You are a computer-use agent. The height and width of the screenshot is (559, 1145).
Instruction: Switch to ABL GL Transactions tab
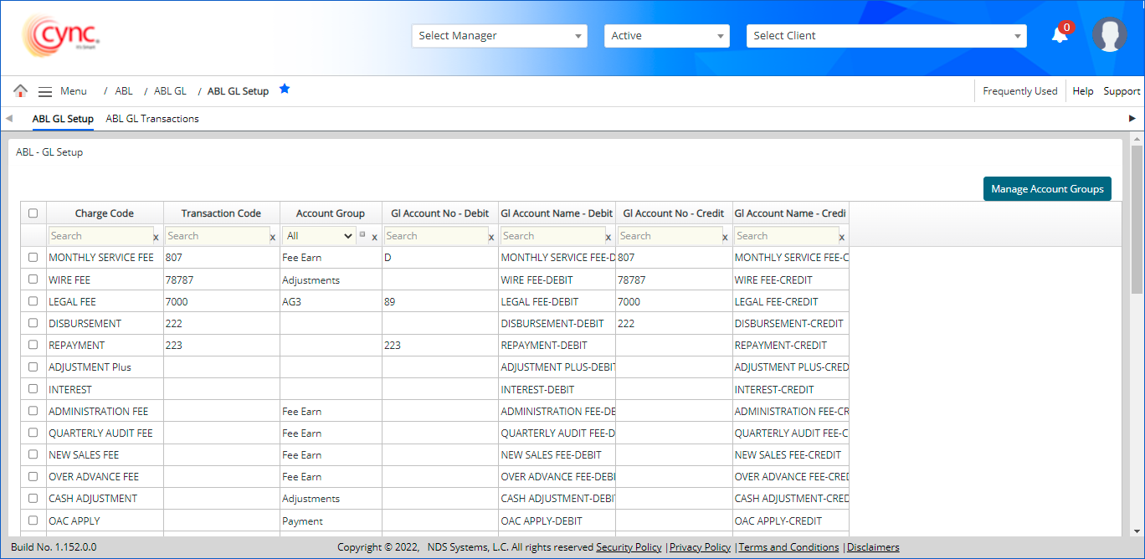coord(152,119)
